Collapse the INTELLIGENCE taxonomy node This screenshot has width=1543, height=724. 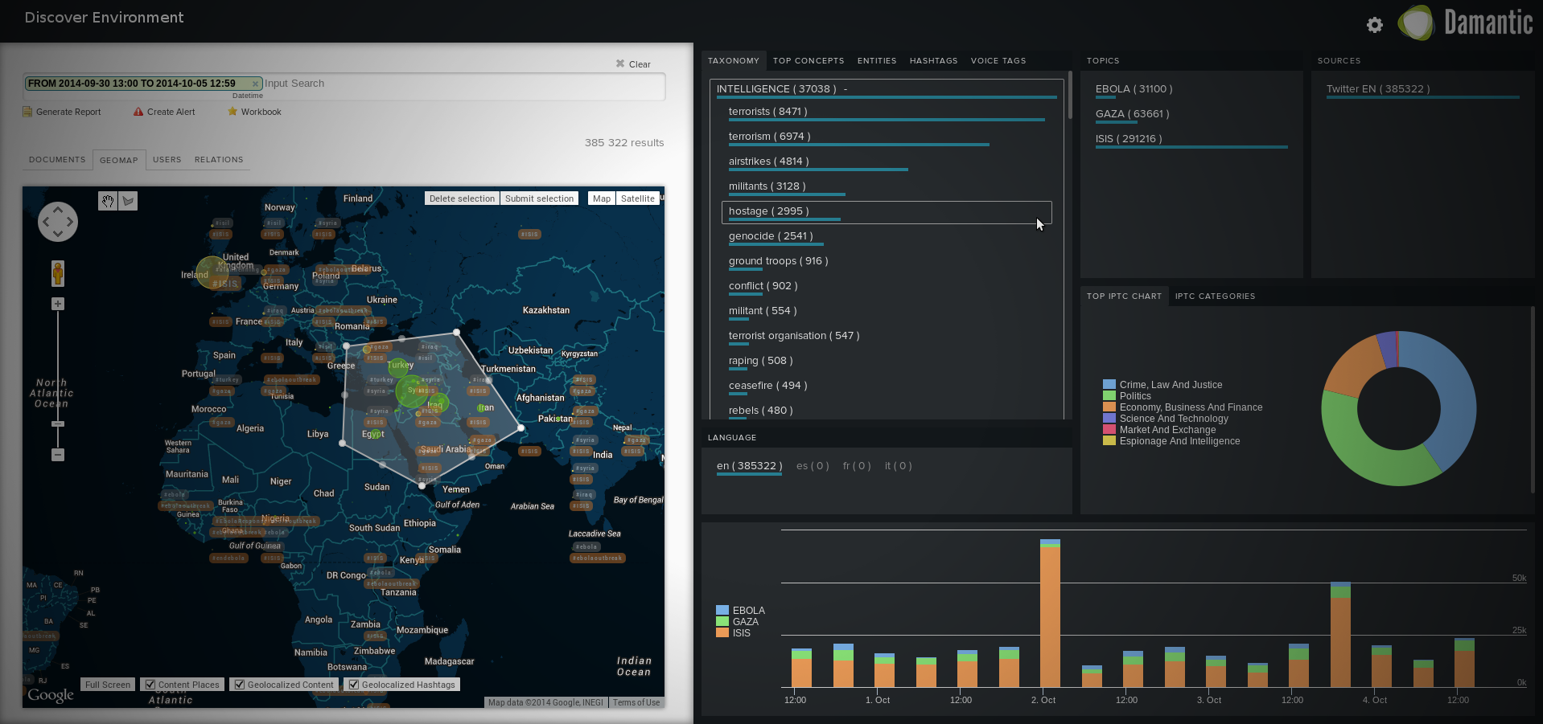coord(846,89)
